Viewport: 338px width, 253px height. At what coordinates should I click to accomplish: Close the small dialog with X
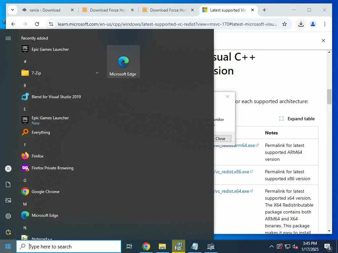(227, 97)
